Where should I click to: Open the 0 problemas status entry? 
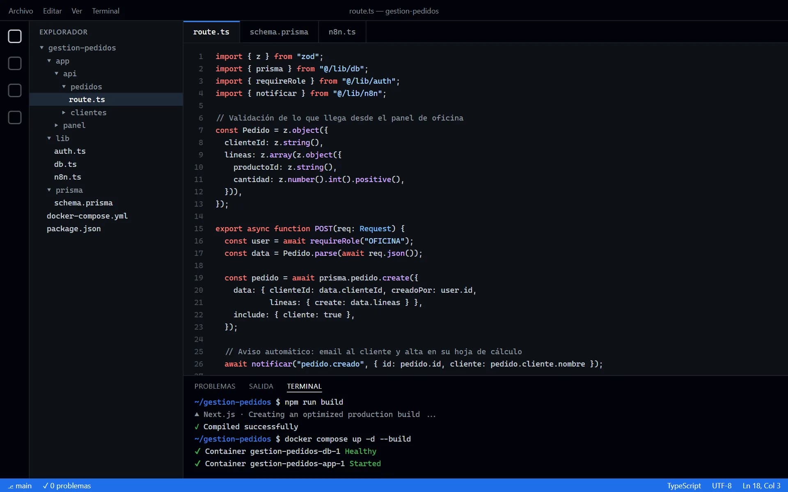click(67, 485)
